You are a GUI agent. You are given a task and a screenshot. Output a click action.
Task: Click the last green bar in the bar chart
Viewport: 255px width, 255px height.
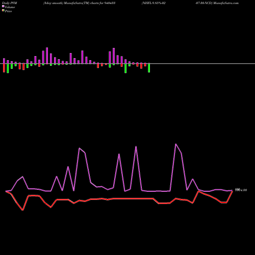149,68
